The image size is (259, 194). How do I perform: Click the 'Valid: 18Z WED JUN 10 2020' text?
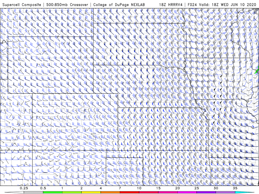(228, 5)
